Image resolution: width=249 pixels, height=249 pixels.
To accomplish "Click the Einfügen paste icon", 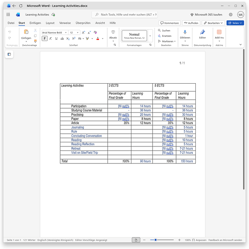I will tap(26, 32).
